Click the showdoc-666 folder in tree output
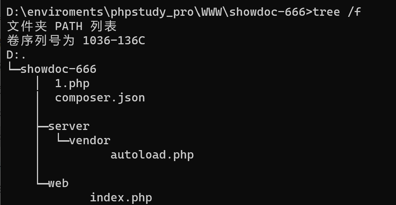The height and width of the screenshot is (205, 396). click(x=58, y=69)
